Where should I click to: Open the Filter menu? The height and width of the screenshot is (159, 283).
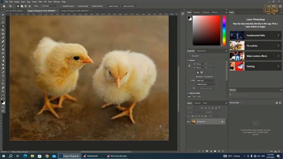click(40, 2)
